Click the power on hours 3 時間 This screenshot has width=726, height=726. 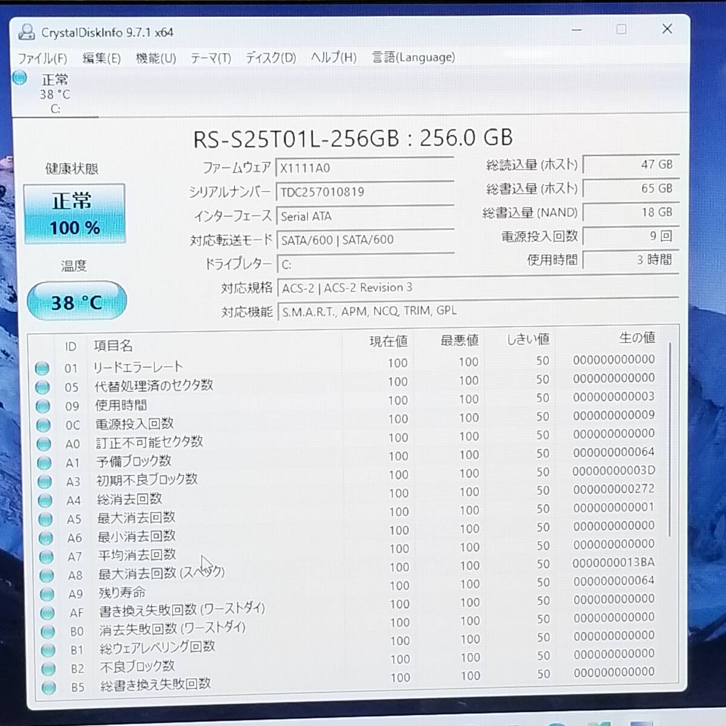click(630, 260)
